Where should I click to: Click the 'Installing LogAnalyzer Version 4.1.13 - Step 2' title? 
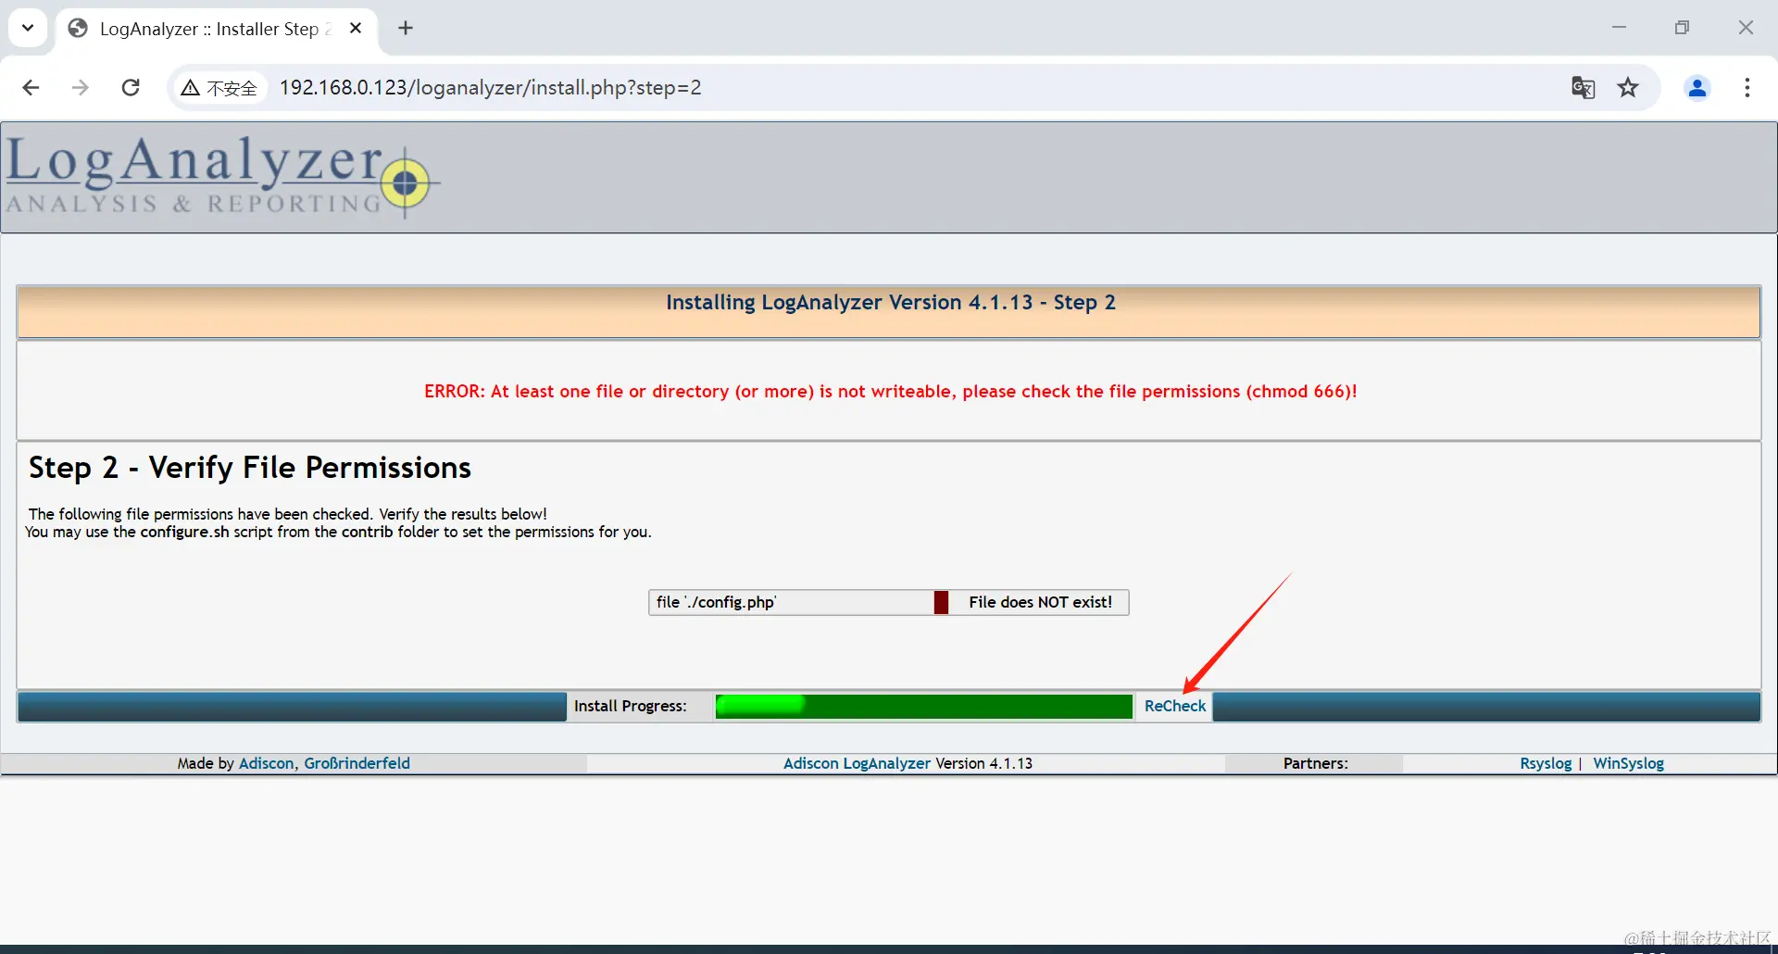(x=890, y=303)
